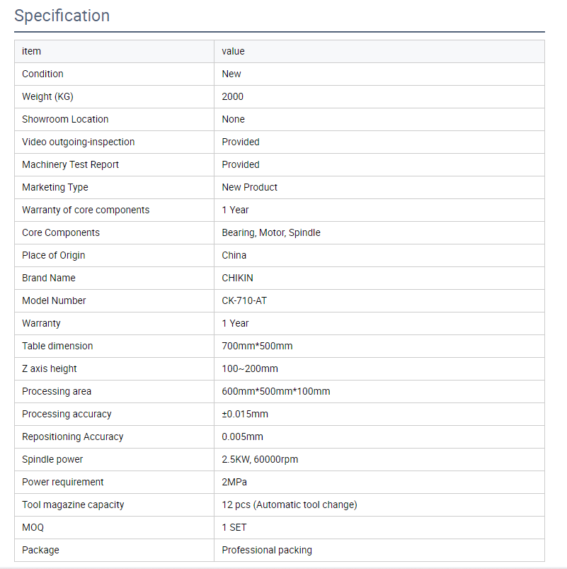Viewport: 567px width, 569px height.
Task: Select the Tool magazine capacity value
Action: (290, 505)
